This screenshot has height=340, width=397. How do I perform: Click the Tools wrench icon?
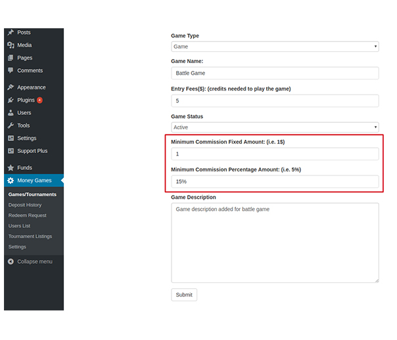click(11, 125)
